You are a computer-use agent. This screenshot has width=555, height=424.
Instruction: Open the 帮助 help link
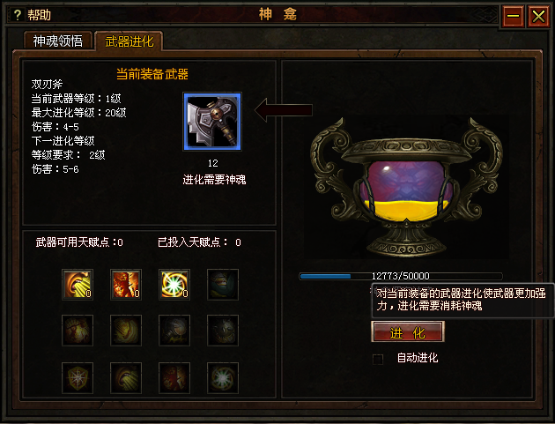point(40,15)
